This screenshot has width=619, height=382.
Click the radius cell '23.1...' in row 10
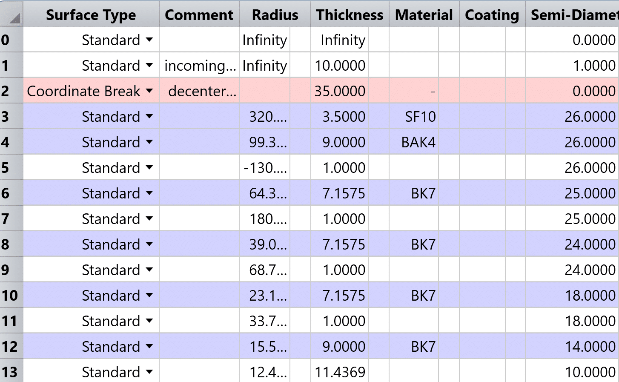[265, 295]
